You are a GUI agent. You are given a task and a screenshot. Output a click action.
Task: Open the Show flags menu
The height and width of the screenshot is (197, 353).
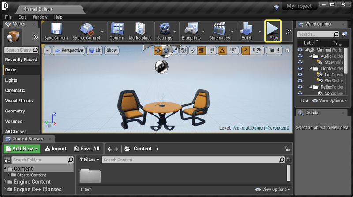[x=112, y=50]
